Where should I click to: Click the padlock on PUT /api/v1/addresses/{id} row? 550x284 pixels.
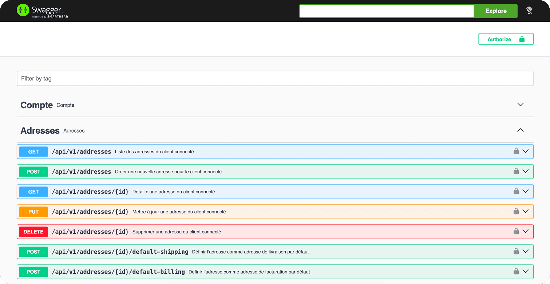(x=516, y=211)
